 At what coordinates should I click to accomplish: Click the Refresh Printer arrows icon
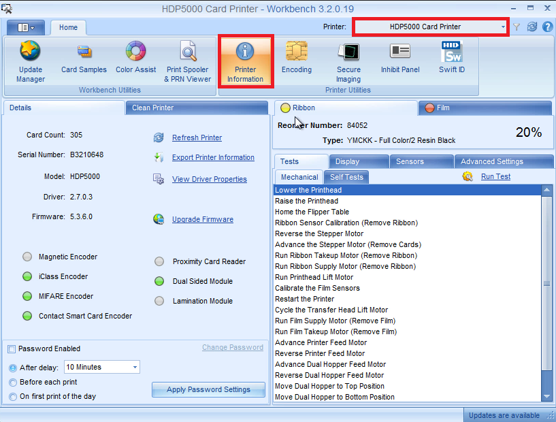tap(159, 137)
